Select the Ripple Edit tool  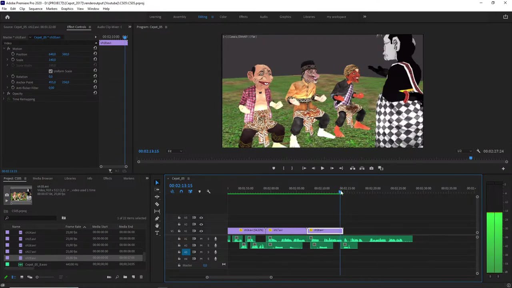coord(157,197)
